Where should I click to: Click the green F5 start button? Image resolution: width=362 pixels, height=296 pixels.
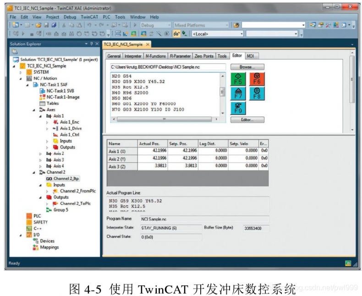(x=238, y=79)
